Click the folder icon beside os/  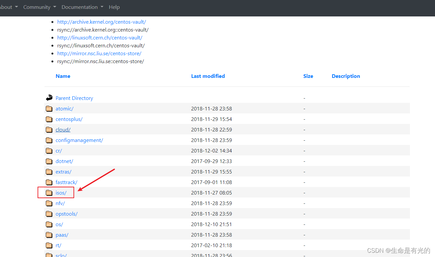click(49, 224)
